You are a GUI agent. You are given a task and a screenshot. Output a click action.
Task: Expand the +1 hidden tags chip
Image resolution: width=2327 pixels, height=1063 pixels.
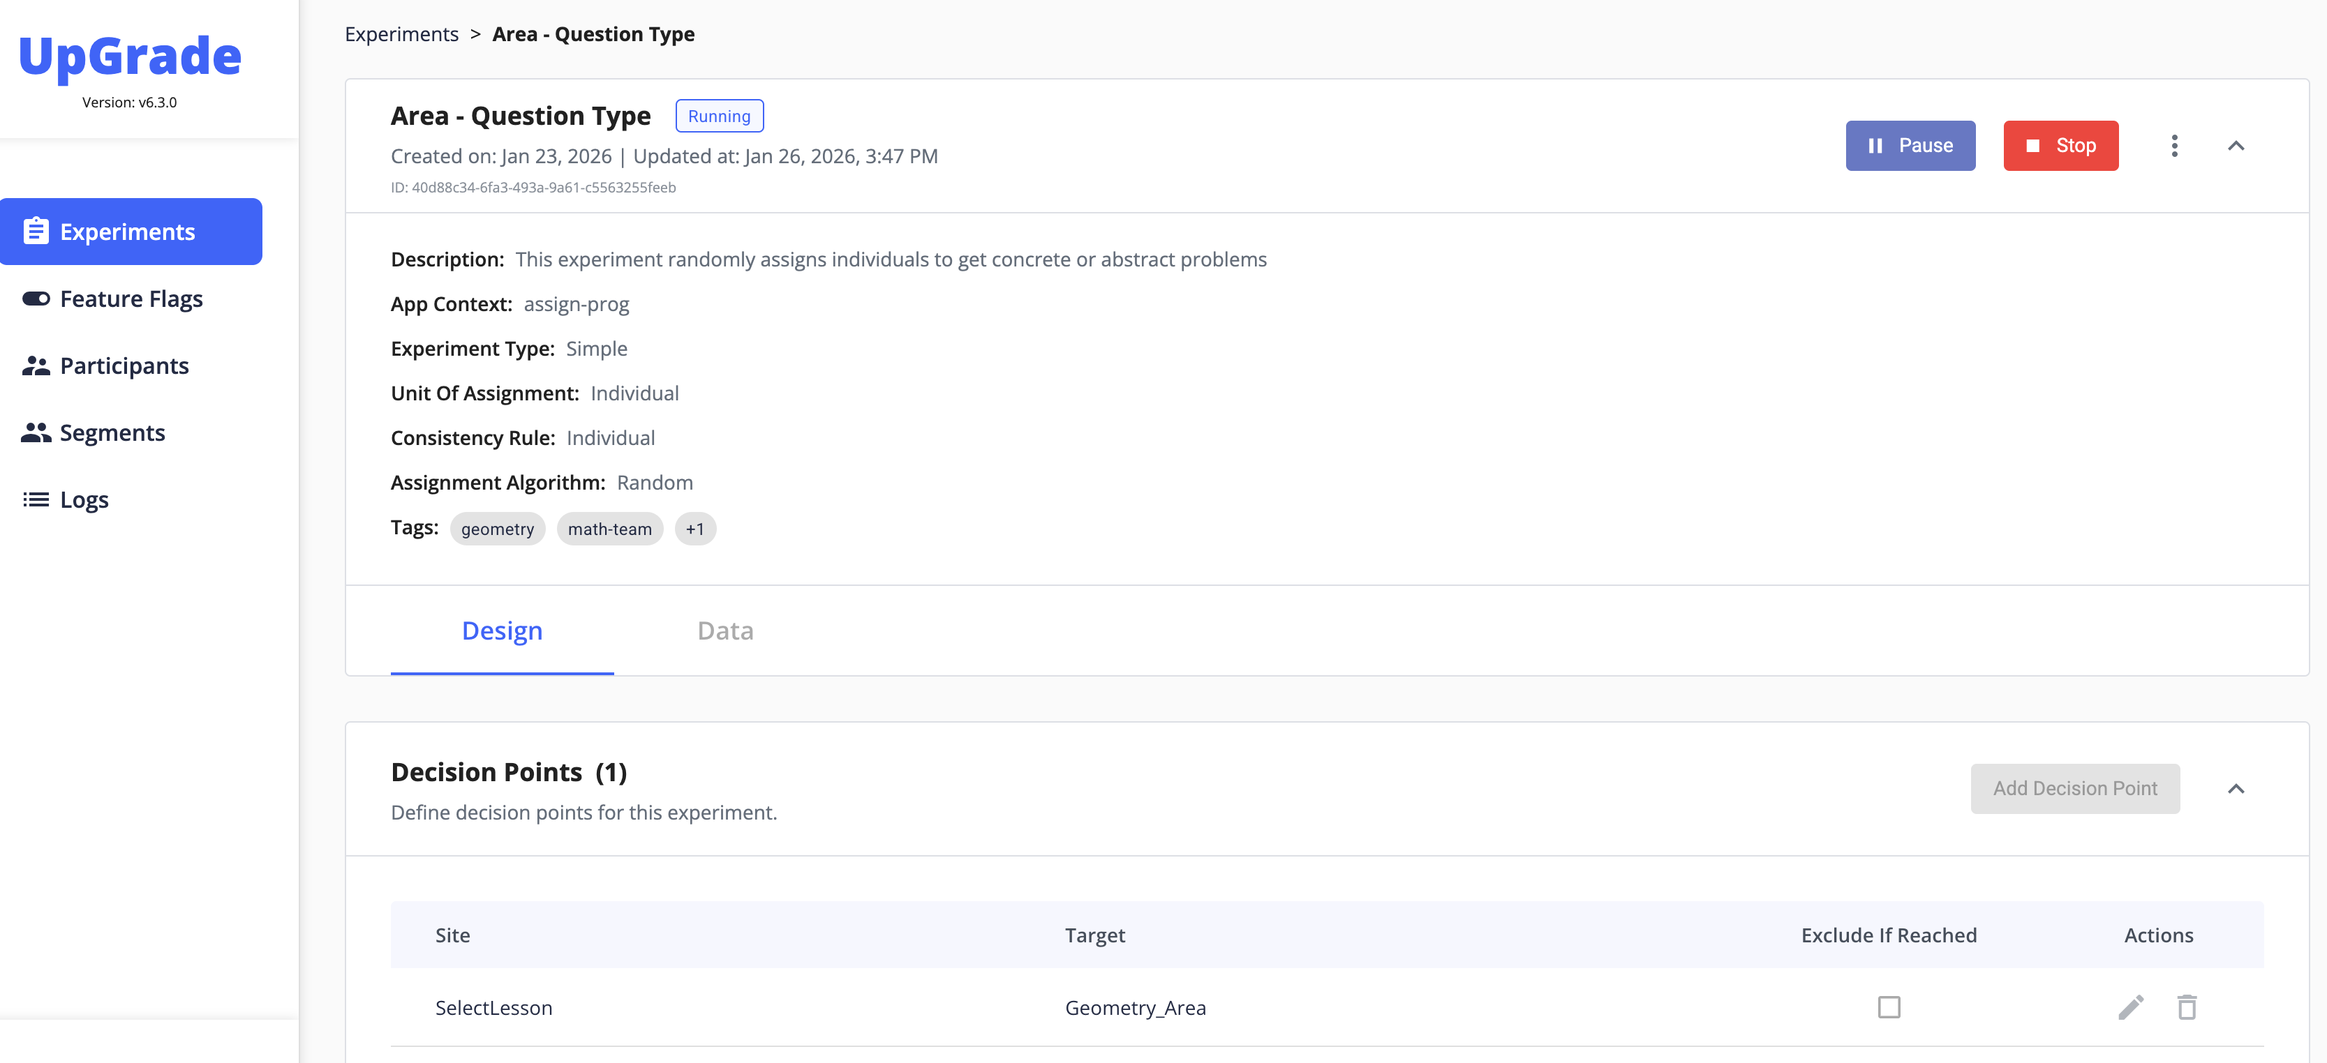pos(694,529)
